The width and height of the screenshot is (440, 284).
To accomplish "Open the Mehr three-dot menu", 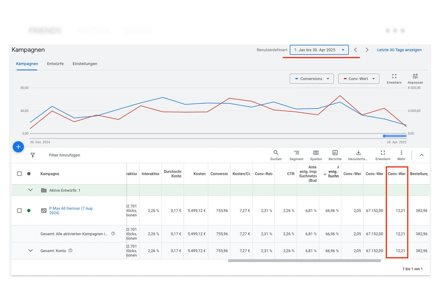I will (x=401, y=155).
